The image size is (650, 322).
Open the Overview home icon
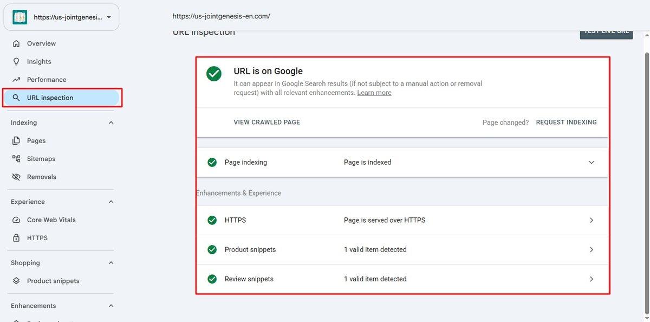click(16, 43)
